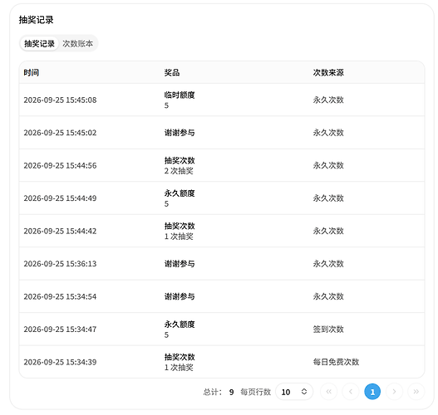The image size is (438, 415).
Task: Go to previous page arrow
Action: click(x=351, y=392)
